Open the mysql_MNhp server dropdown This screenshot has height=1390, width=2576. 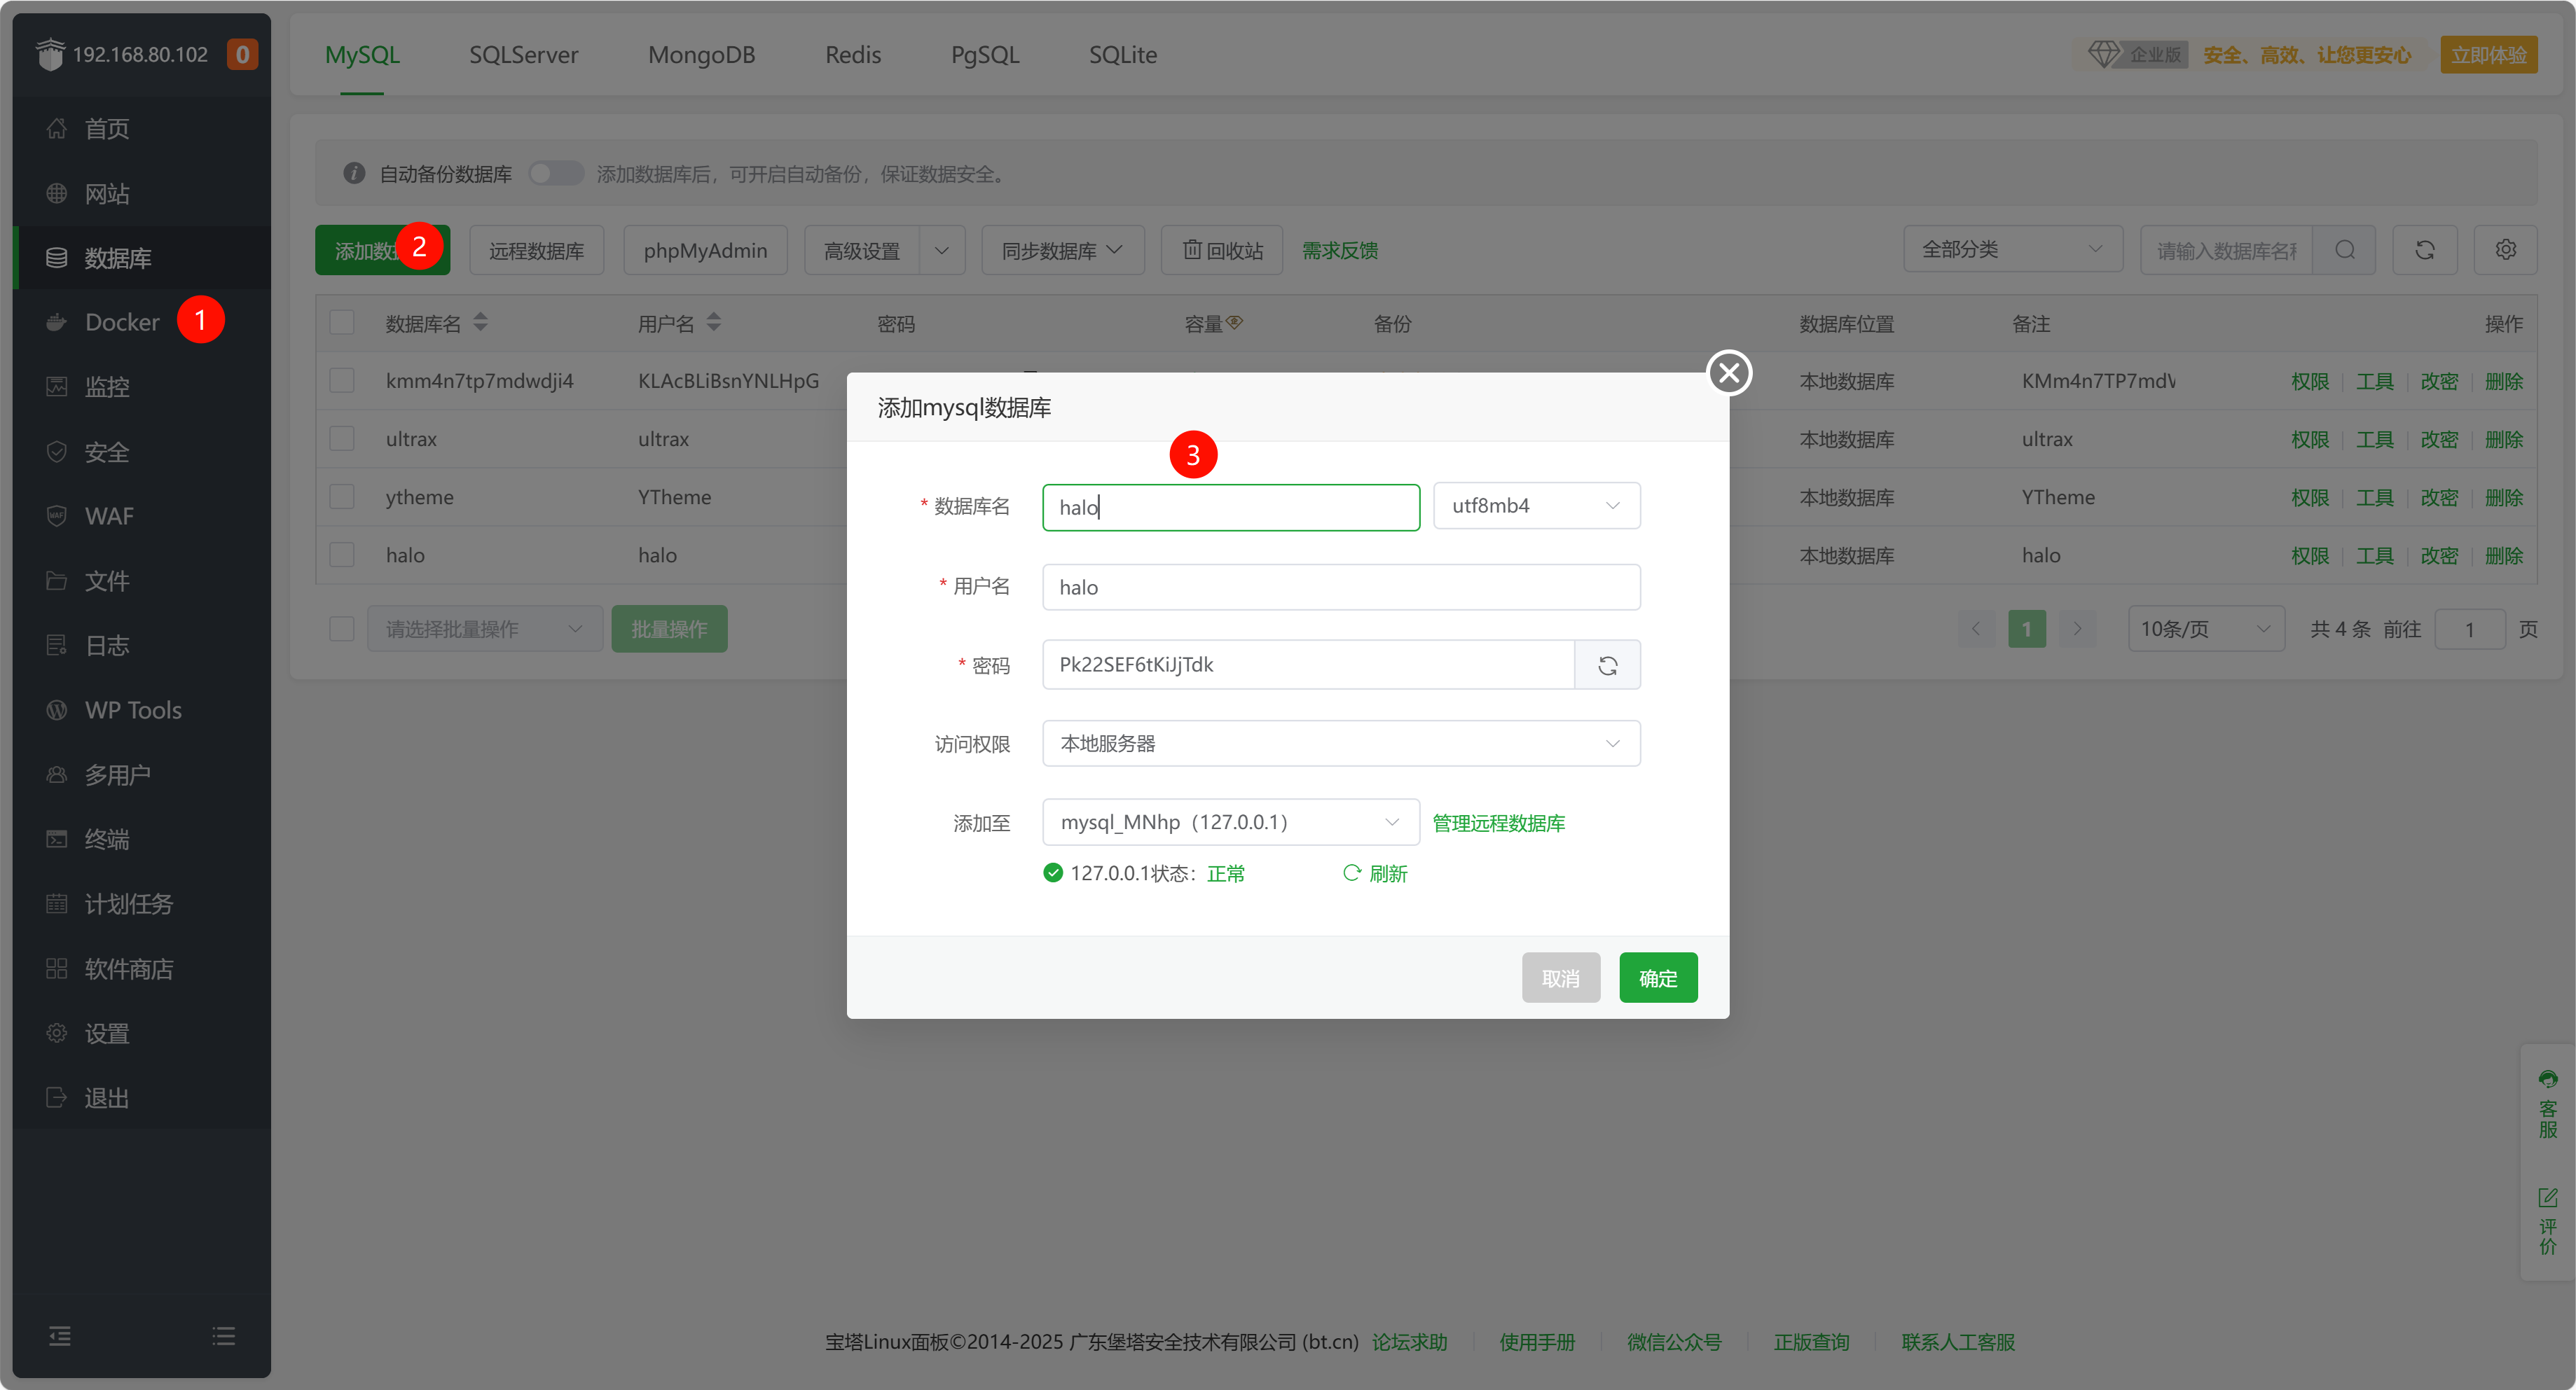pos(1230,821)
